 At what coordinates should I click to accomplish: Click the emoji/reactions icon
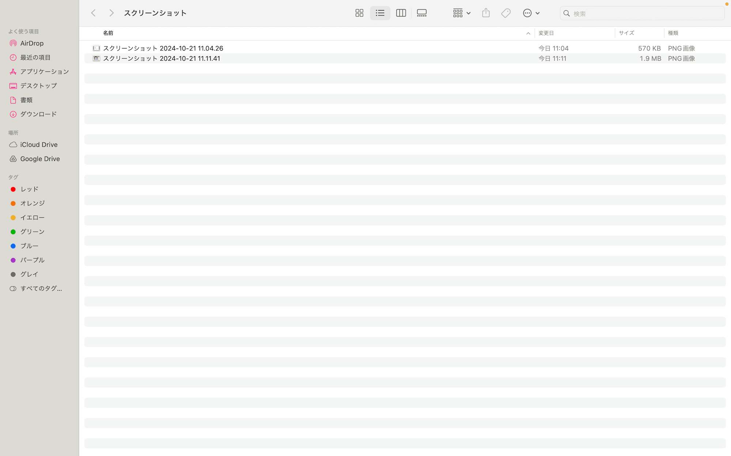coord(527,13)
